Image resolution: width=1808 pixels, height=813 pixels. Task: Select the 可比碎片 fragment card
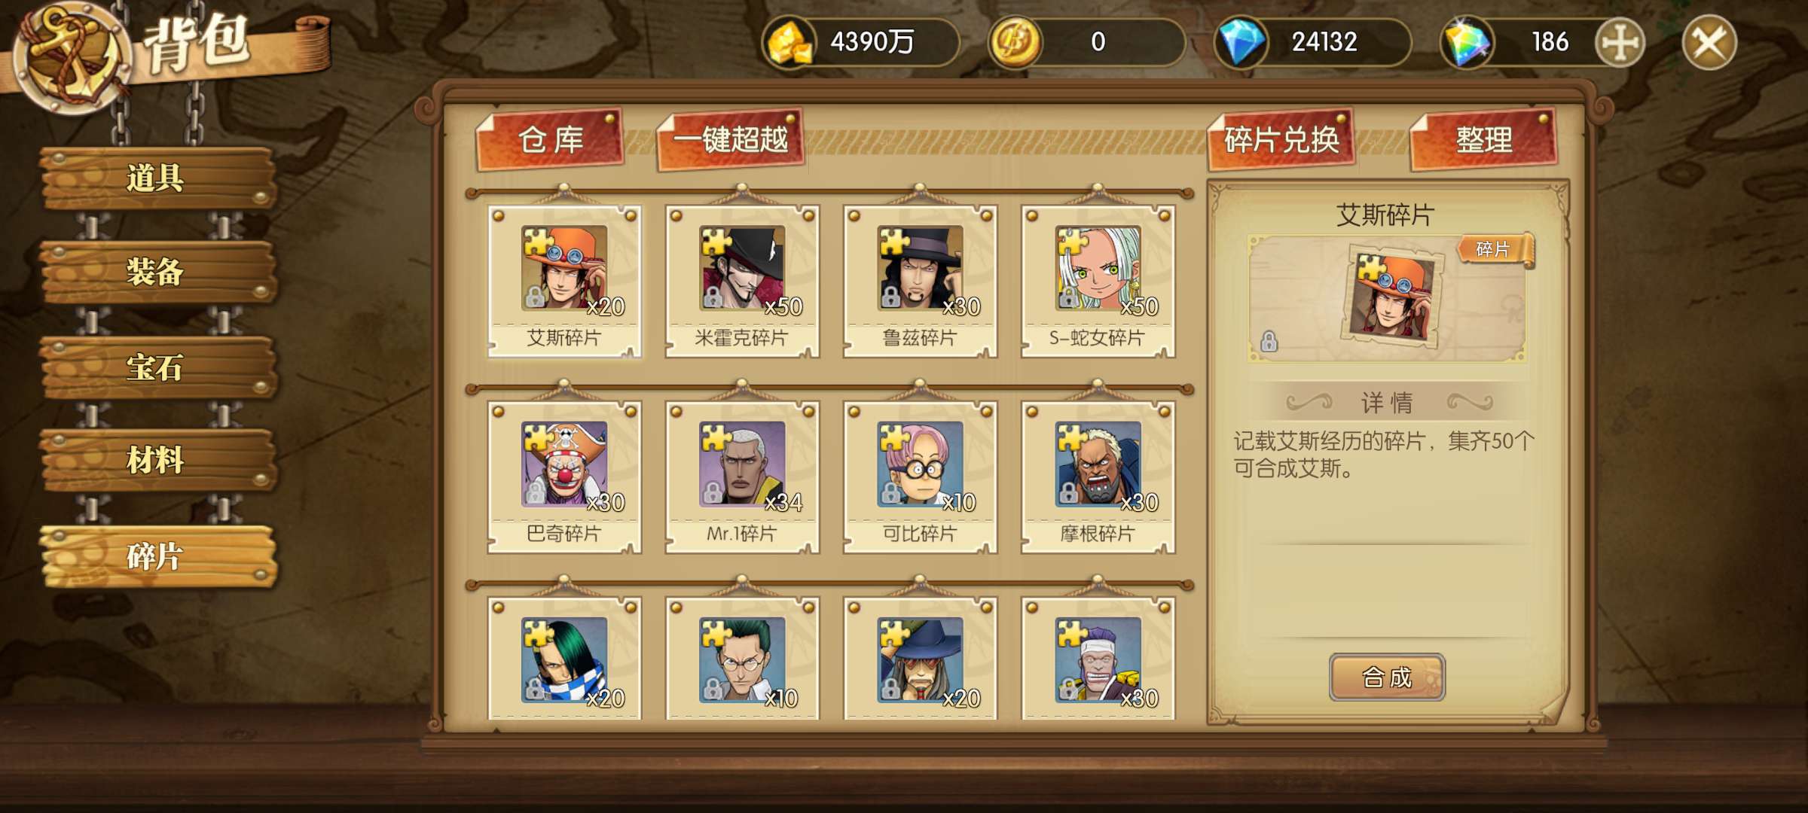(920, 477)
